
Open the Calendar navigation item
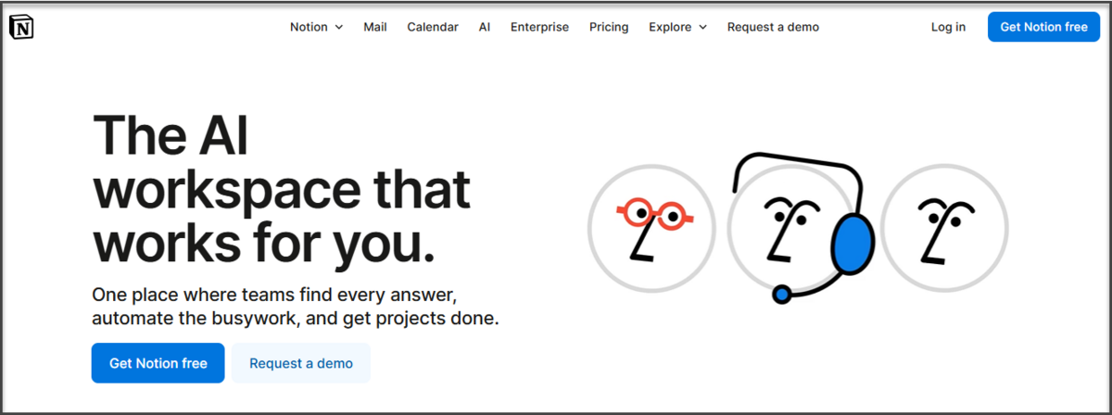pyautogui.click(x=433, y=27)
